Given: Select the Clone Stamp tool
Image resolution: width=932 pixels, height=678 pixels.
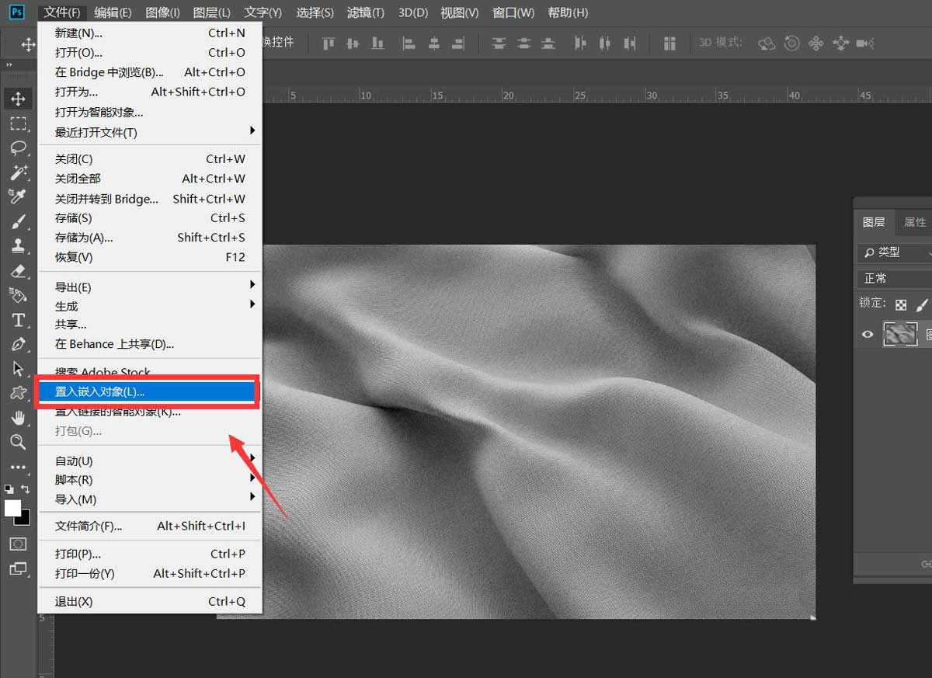Looking at the screenshot, I should pyautogui.click(x=18, y=245).
